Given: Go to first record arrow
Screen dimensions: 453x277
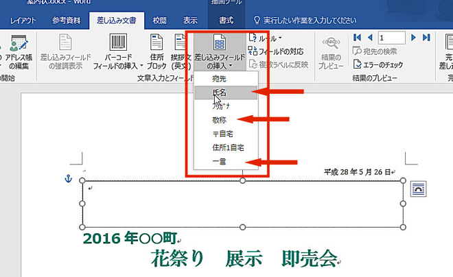Looking at the screenshot, I should pyautogui.click(x=357, y=38).
